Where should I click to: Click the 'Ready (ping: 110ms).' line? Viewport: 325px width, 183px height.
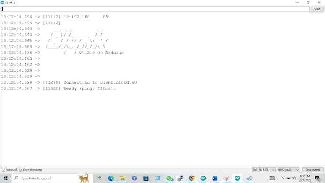coord(89,88)
